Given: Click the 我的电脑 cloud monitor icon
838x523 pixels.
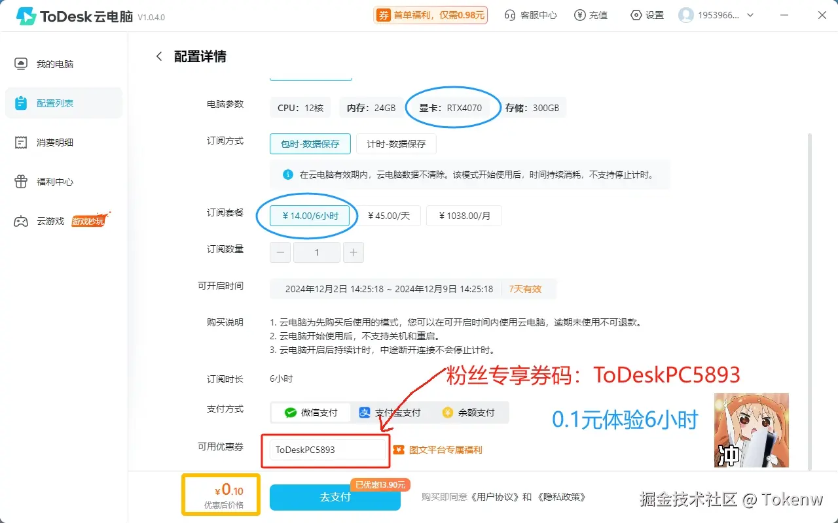Looking at the screenshot, I should 21,64.
